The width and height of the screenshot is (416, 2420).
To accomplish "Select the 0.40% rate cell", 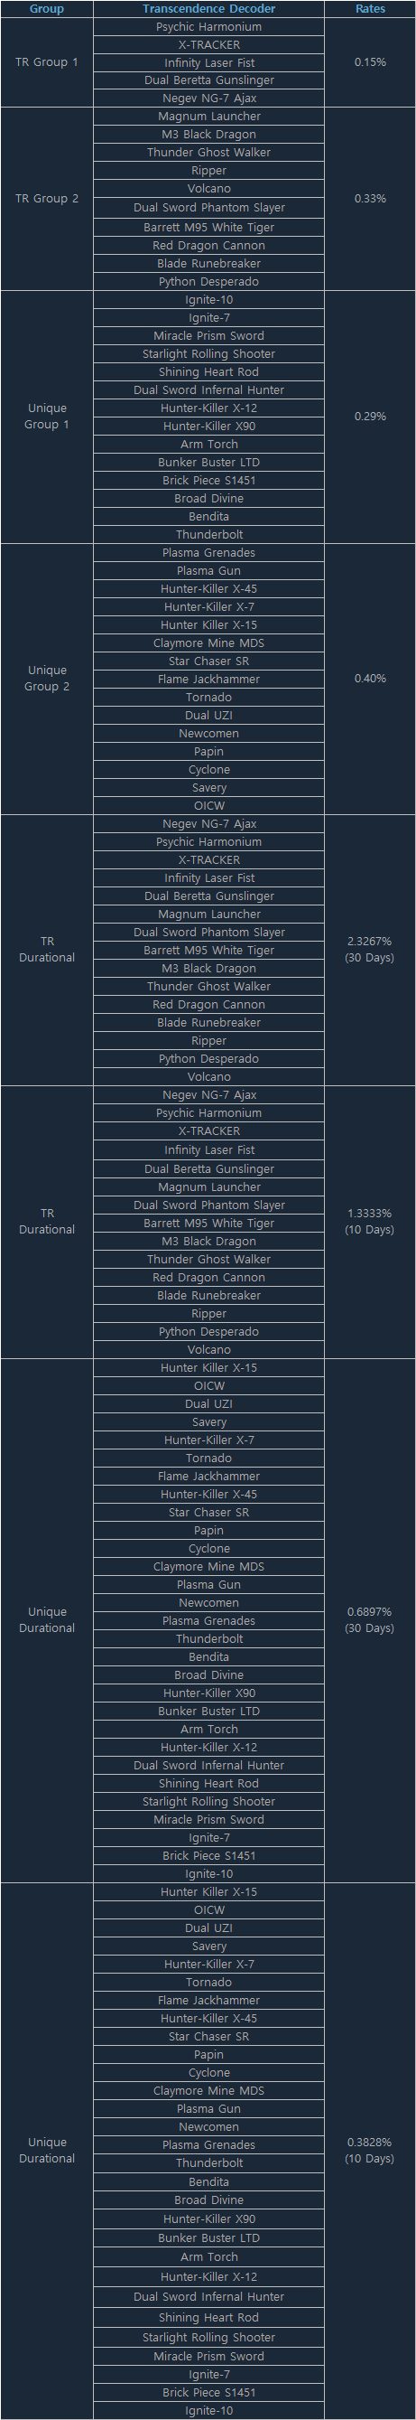I will click(x=370, y=679).
